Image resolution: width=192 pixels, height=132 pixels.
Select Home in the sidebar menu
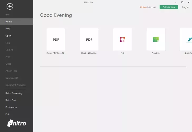pos(17,22)
